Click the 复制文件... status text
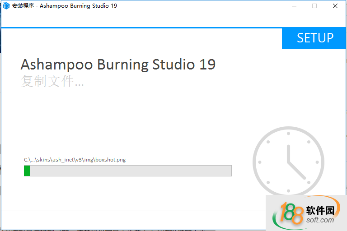347x231 pixels. click(52, 82)
